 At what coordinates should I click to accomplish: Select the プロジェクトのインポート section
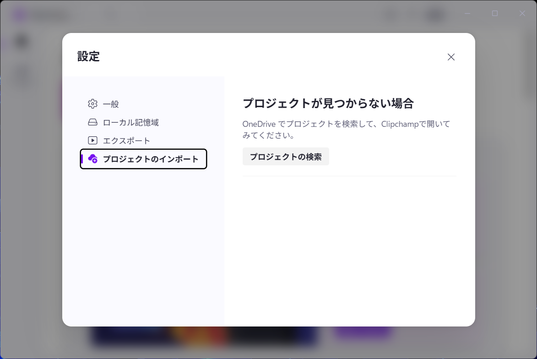[x=143, y=159]
